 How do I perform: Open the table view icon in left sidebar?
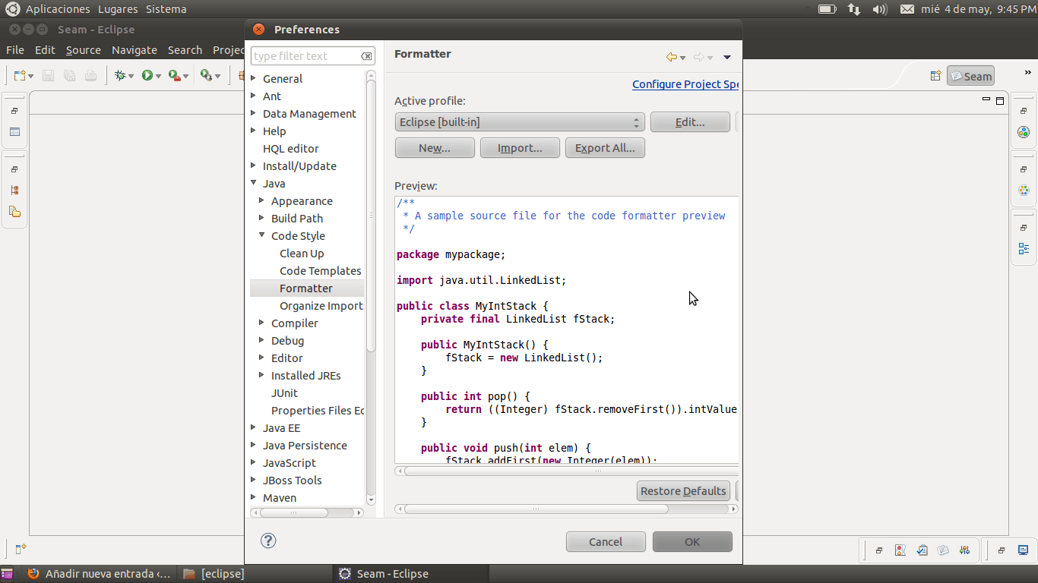[x=14, y=131]
